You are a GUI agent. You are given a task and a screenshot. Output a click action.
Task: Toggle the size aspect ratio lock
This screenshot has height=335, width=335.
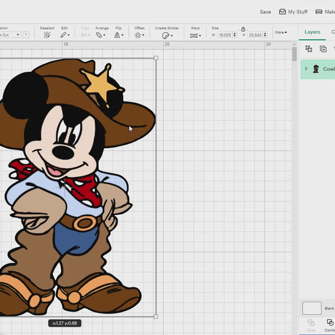(243, 29)
